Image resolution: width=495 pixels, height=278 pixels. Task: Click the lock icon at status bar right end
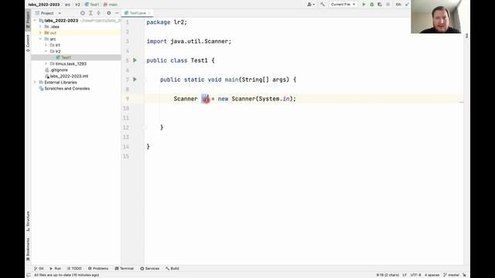pyautogui.click(x=464, y=275)
